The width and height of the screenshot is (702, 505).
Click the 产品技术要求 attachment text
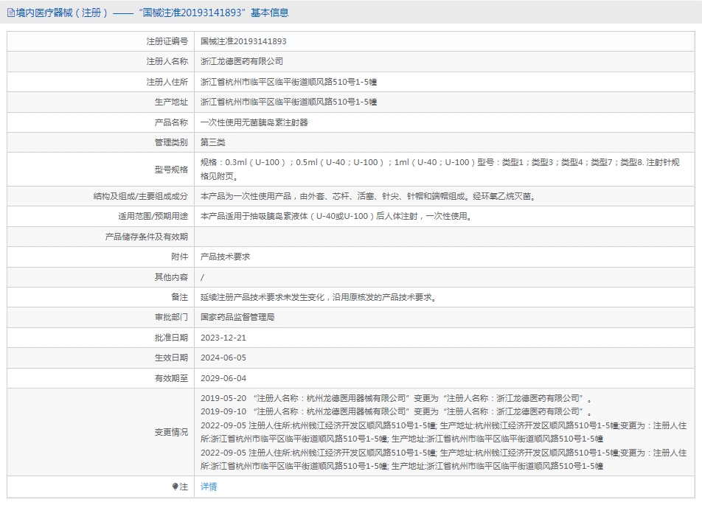[225, 257]
